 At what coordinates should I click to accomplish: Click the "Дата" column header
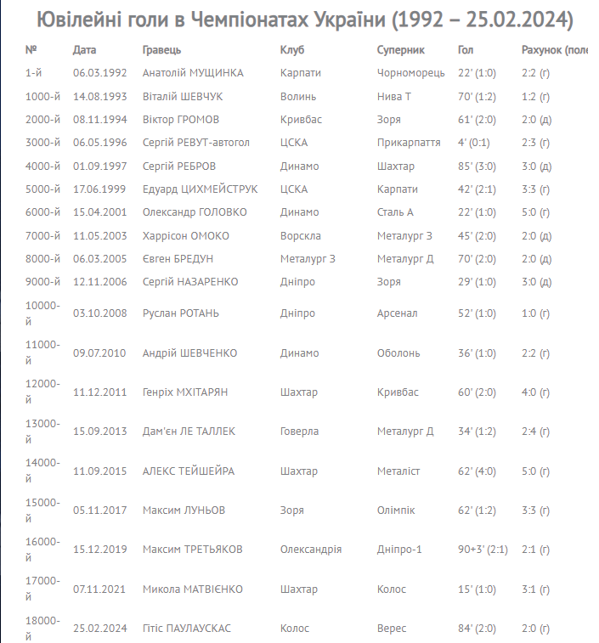pyautogui.click(x=84, y=50)
